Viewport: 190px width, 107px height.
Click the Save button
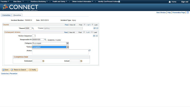click(x=6, y=70)
